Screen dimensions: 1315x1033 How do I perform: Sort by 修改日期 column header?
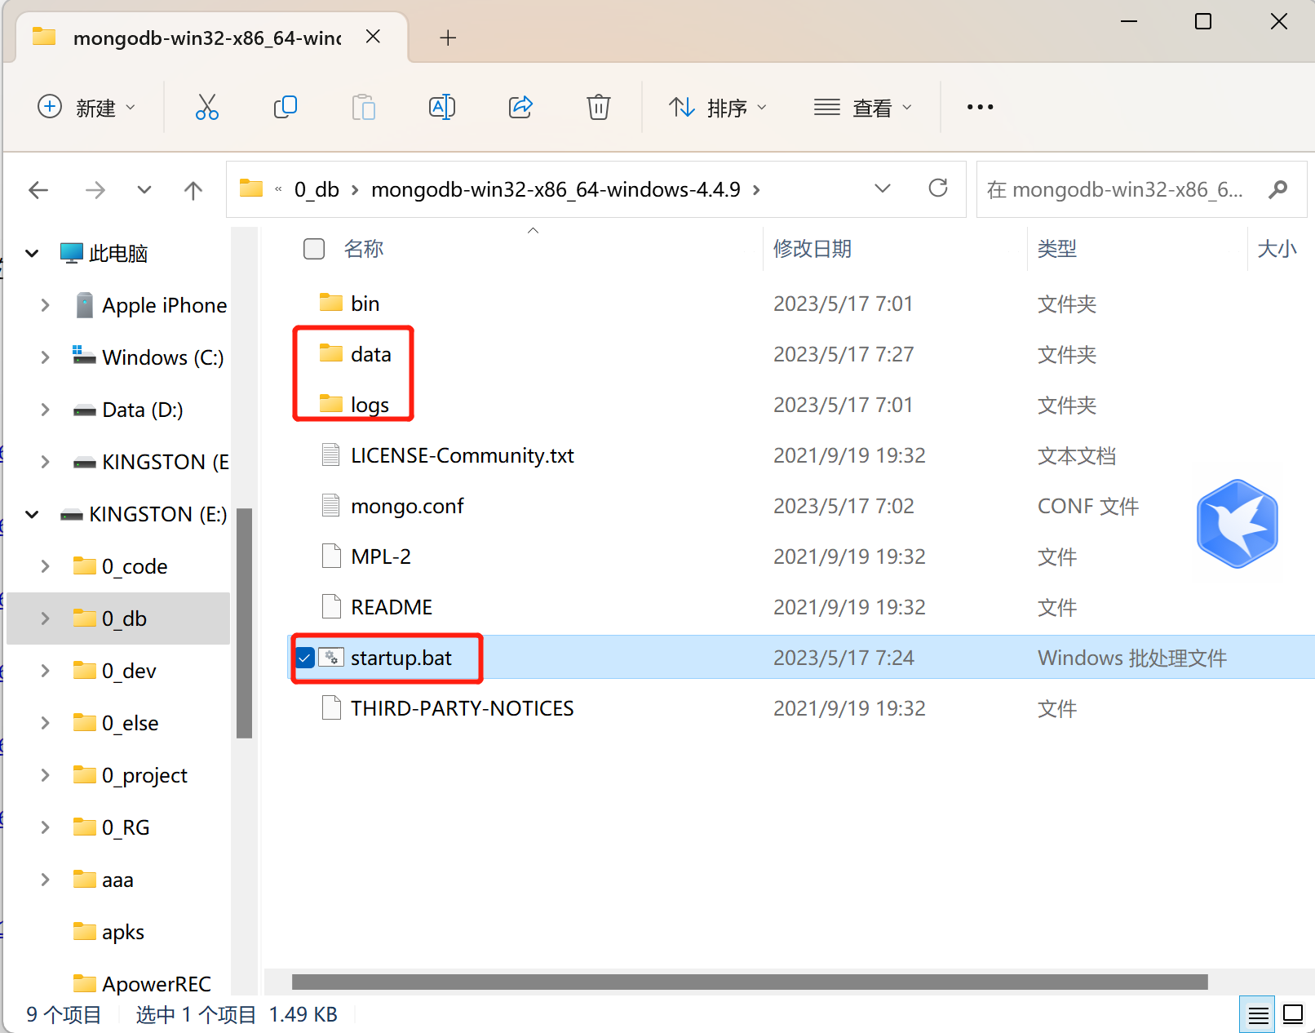[812, 249]
